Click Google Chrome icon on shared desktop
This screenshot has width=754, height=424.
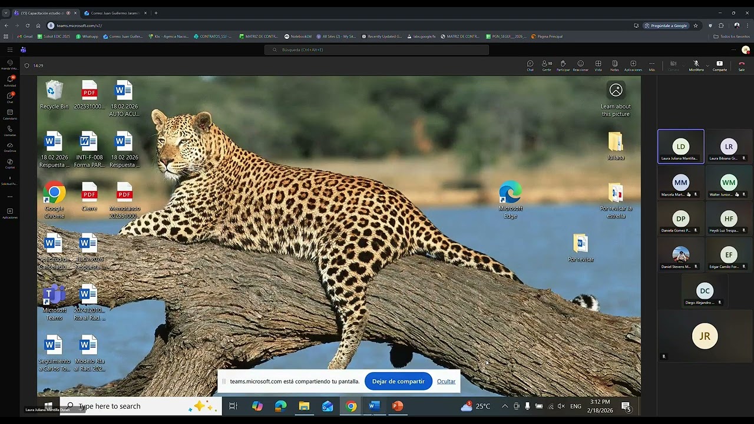[x=54, y=200]
